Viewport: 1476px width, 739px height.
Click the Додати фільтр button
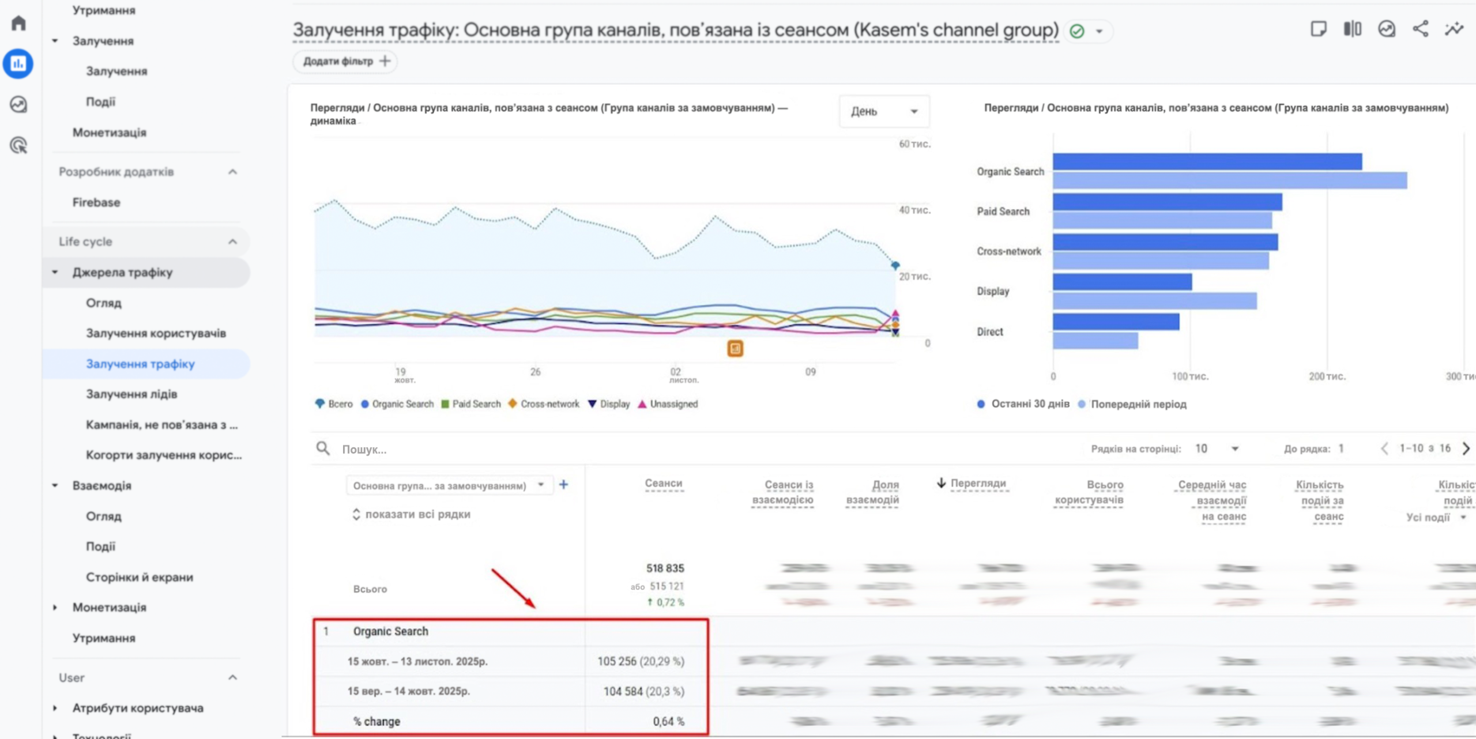coord(346,61)
